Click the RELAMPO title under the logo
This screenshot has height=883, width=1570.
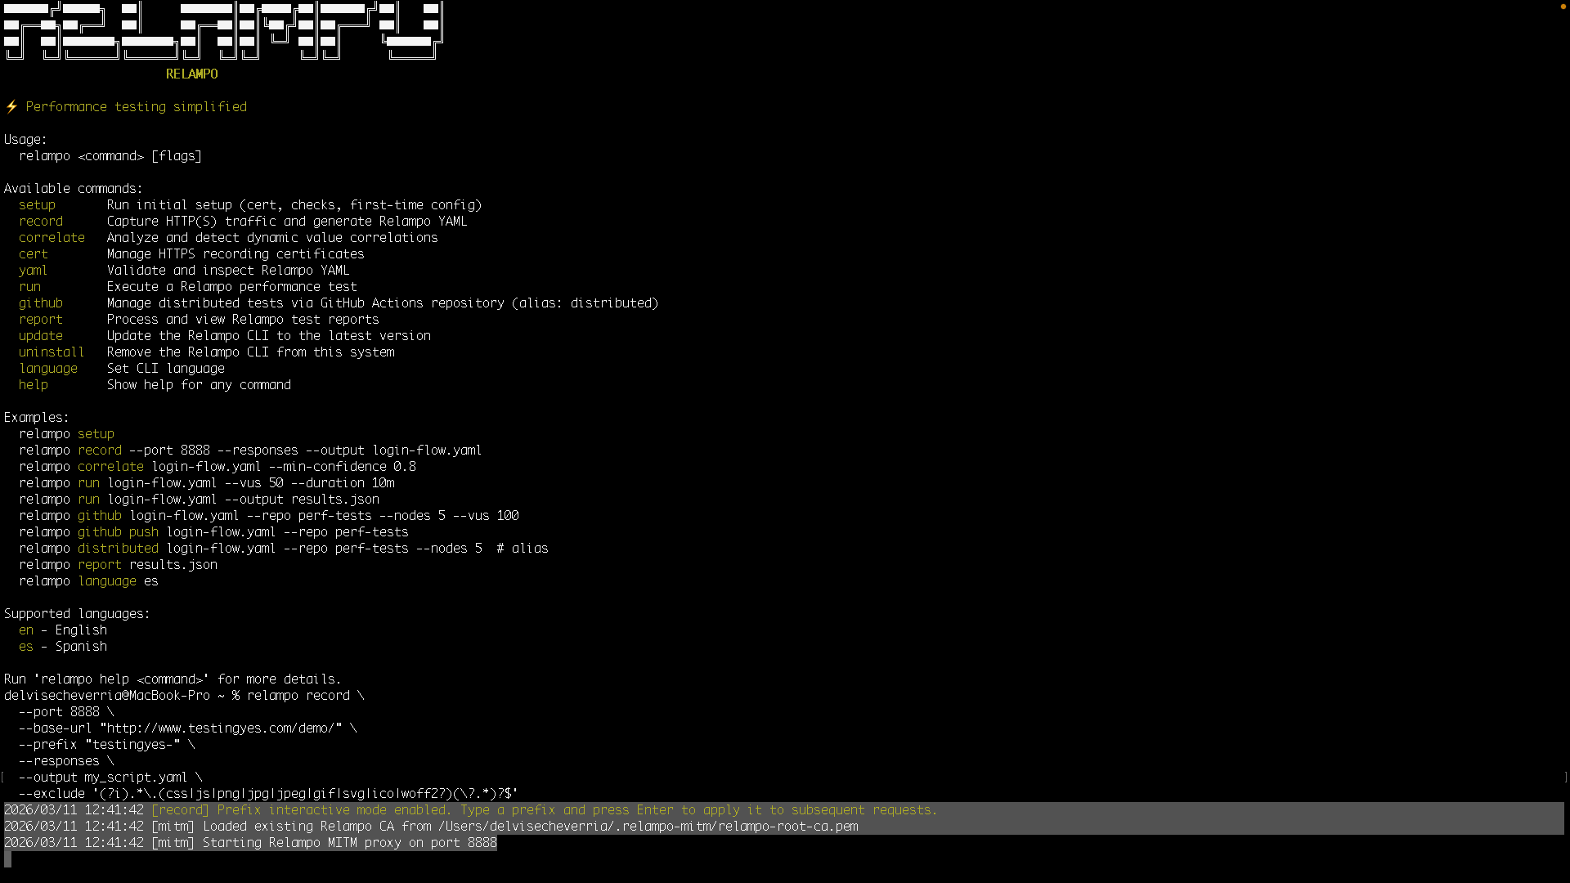click(191, 74)
